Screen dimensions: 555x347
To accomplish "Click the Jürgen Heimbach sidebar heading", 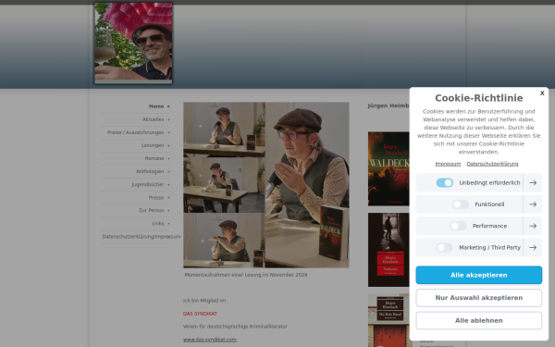I will coord(388,105).
